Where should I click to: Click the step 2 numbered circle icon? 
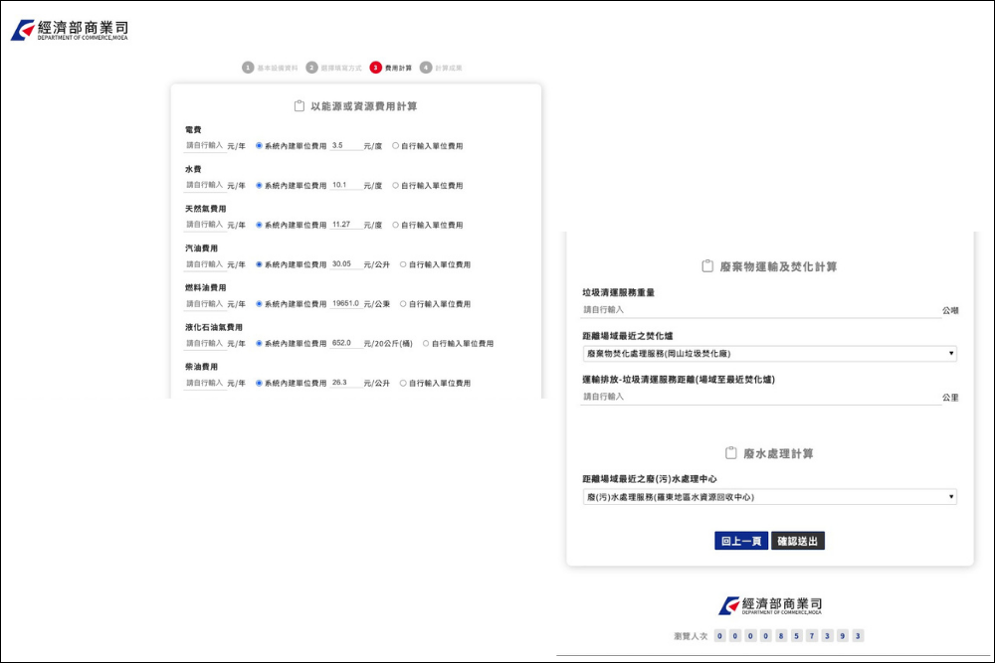(x=314, y=70)
